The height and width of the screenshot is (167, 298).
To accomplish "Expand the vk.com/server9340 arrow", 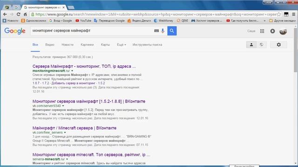I will [63, 106].
